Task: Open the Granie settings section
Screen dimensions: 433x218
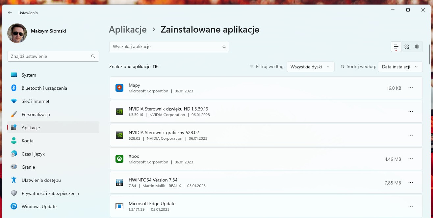Action: coord(29,167)
